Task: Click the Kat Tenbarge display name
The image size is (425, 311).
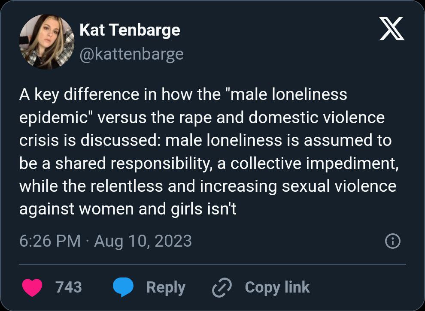Action: point(130,30)
